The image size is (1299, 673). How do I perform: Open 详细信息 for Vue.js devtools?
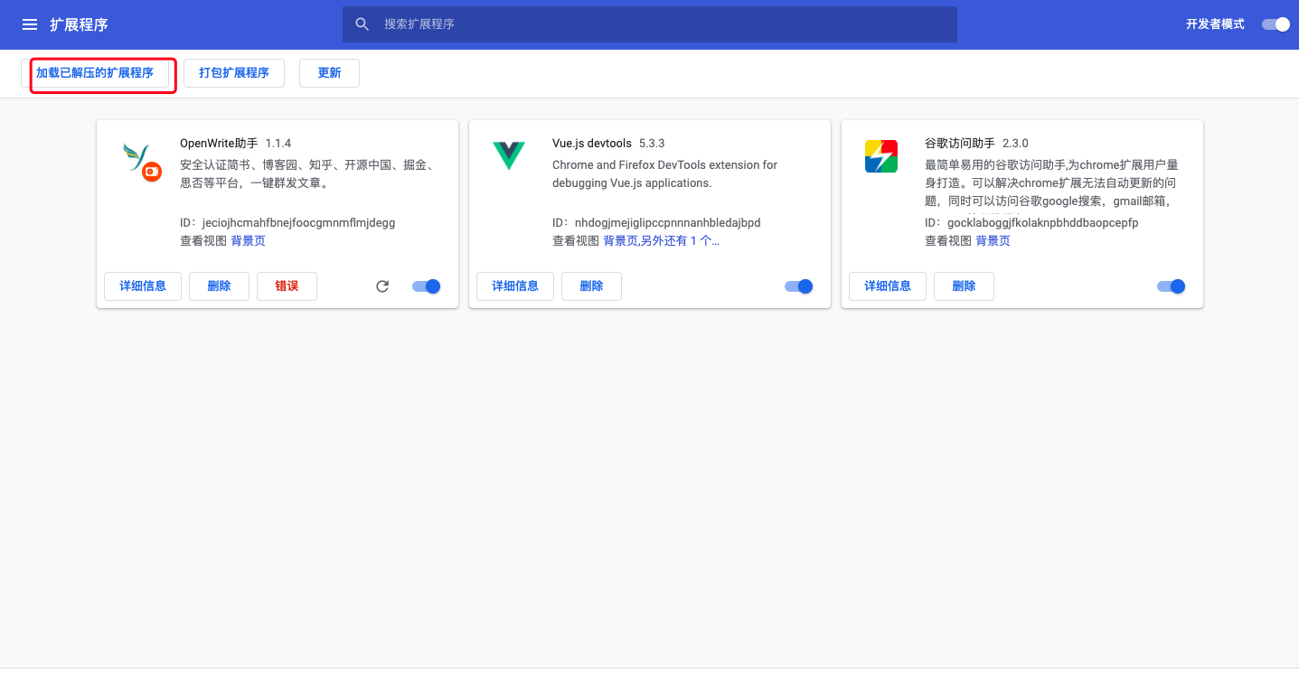click(x=515, y=286)
